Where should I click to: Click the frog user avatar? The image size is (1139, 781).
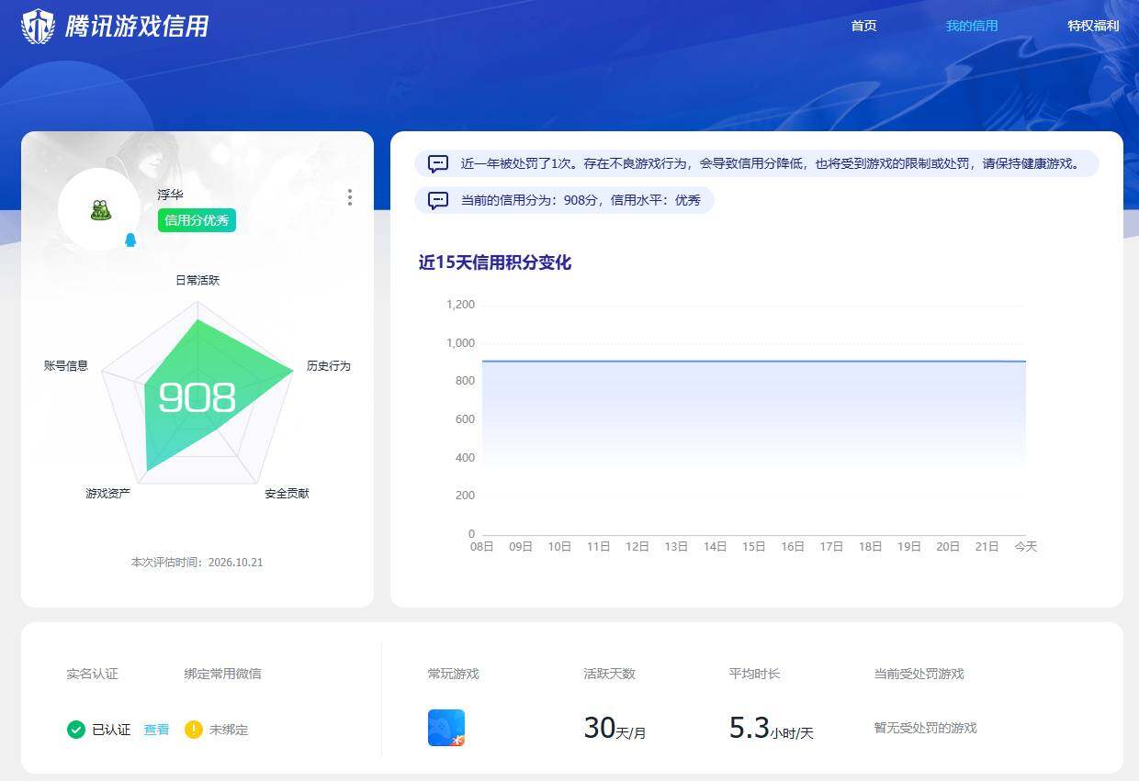point(100,210)
